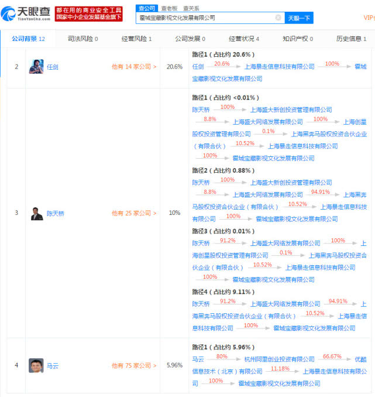Screen dimensions: 375x397
Task: Select heading 路径3 ( 占比约 0.01% )
Action: (223, 231)
